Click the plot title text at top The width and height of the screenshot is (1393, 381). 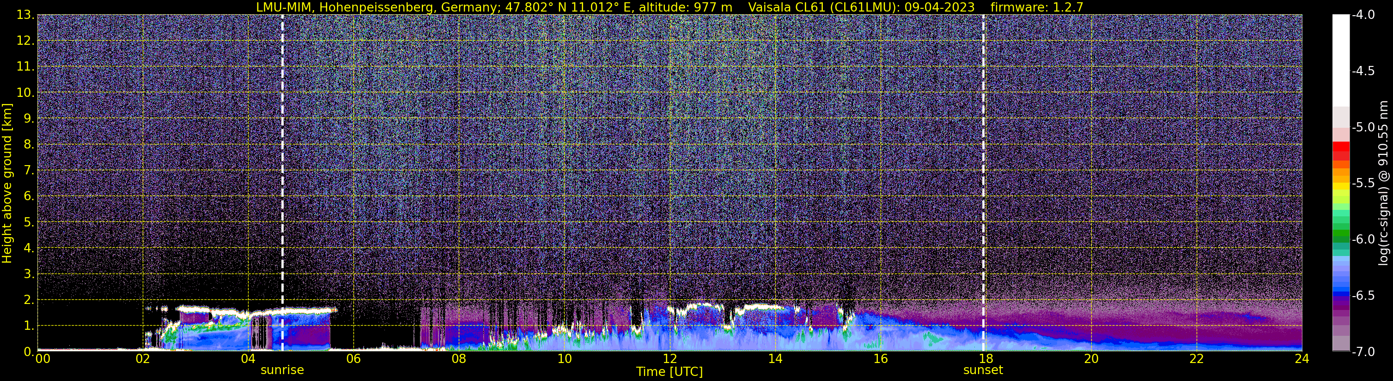pos(669,7)
